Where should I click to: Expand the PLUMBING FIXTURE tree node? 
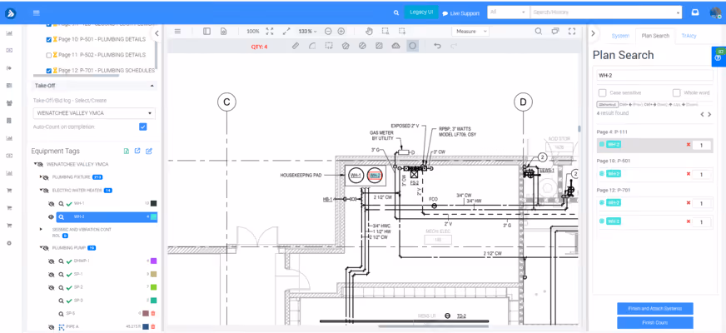[x=41, y=177]
